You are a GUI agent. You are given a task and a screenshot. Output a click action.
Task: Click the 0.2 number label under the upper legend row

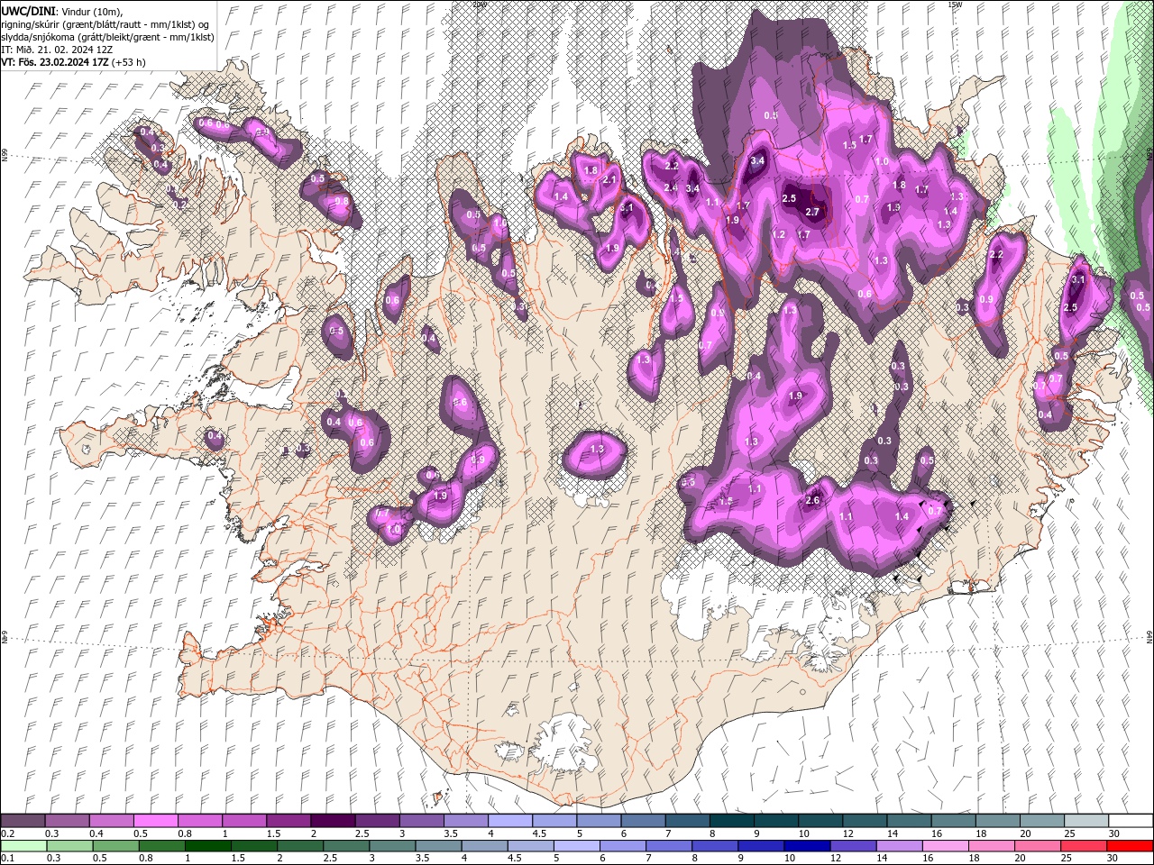pyautogui.click(x=6, y=834)
